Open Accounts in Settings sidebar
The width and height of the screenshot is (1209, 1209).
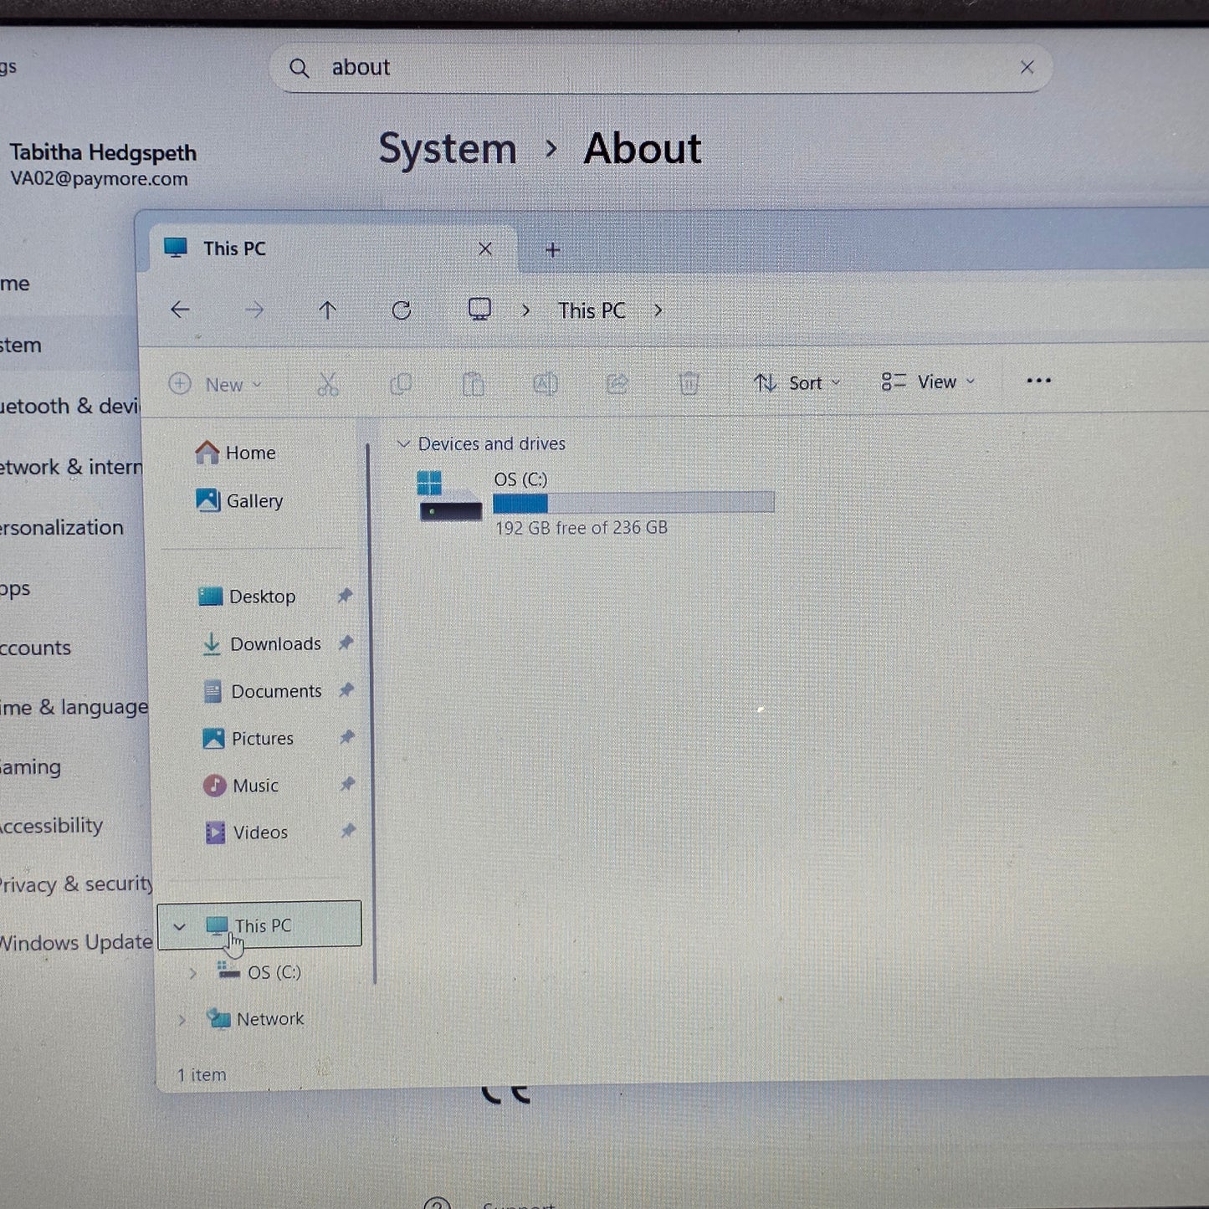coord(35,648)
